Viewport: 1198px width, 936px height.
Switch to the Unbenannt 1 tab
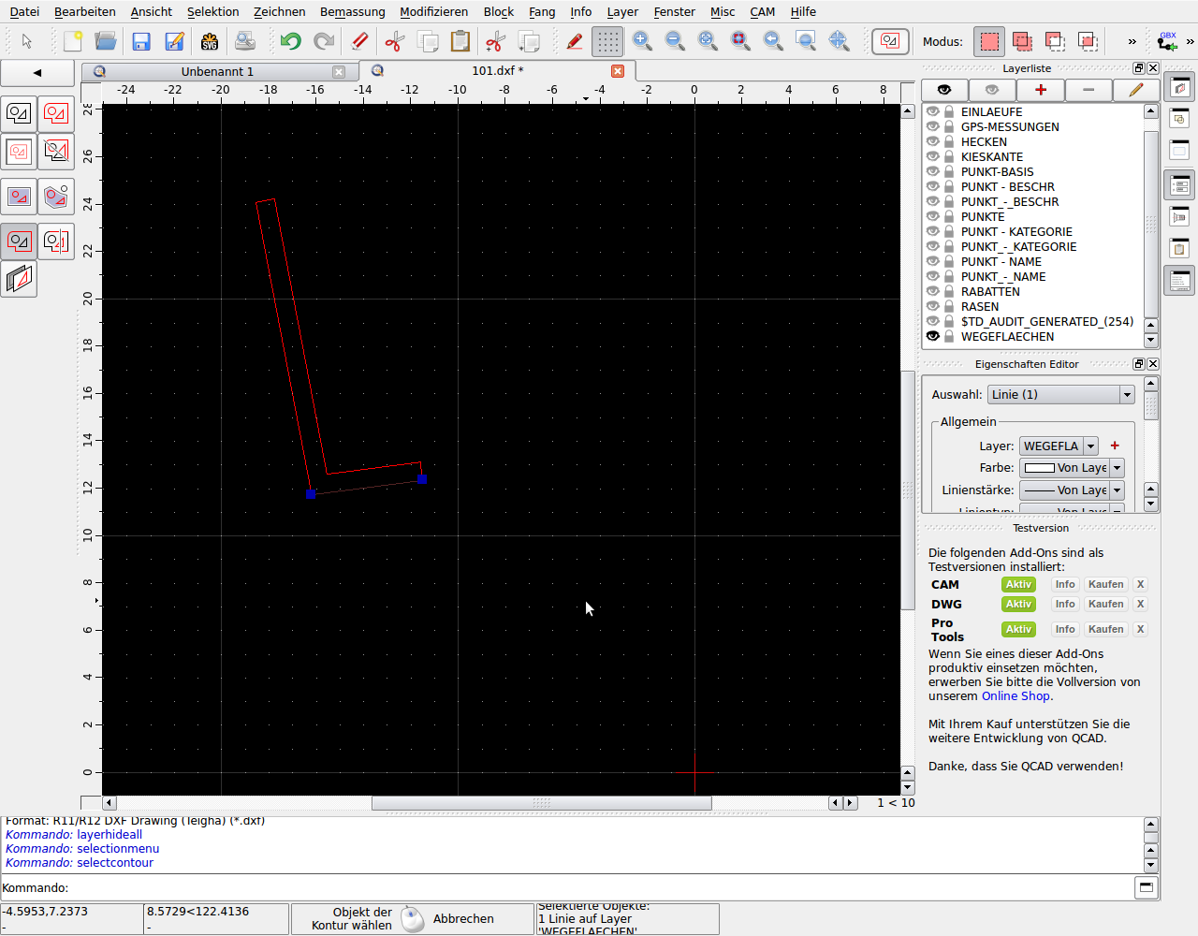[217, 72]
